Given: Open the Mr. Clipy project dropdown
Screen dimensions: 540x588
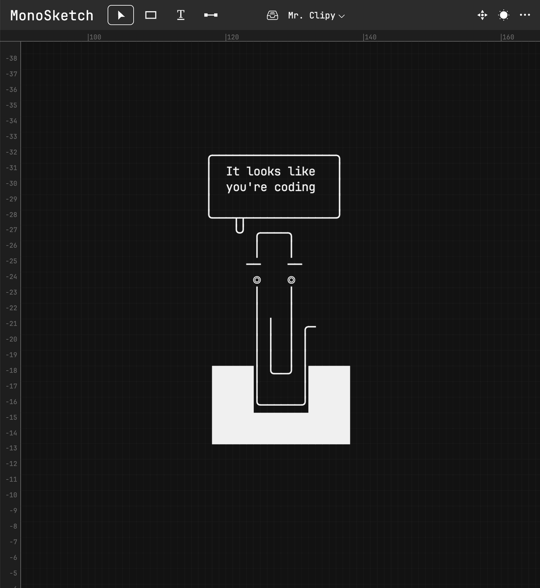Looking at the screenshot, I should (x=317, y=15).
